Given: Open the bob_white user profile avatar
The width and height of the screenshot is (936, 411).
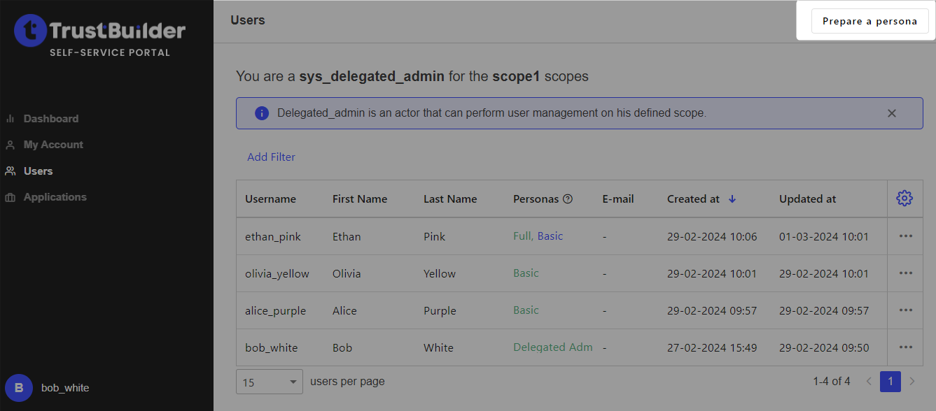Looking at the screenshot, I should tap(19, 388).
